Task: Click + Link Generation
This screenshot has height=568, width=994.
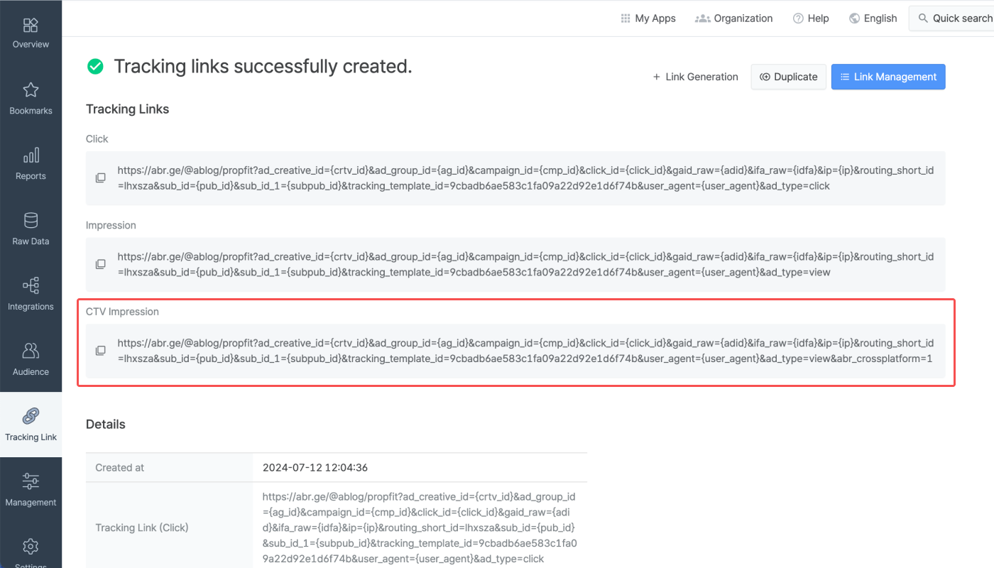Action: click(696, 77)
